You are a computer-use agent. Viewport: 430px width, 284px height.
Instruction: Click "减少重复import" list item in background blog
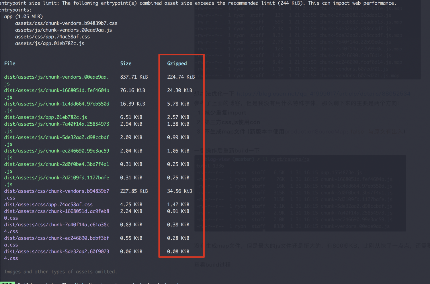[x=225, y=113]
